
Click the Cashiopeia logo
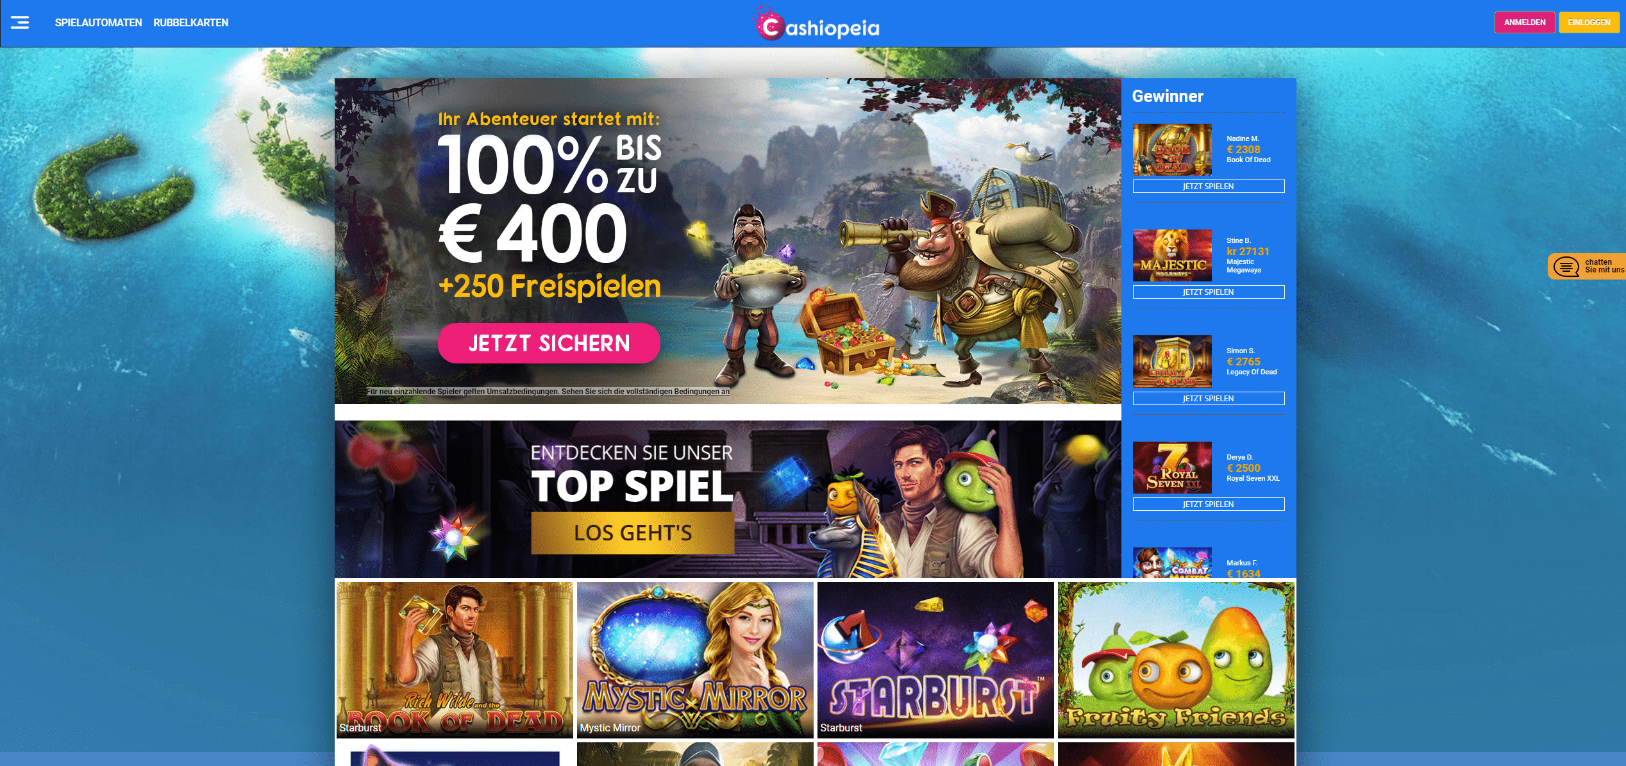click(x=816, y=24)
